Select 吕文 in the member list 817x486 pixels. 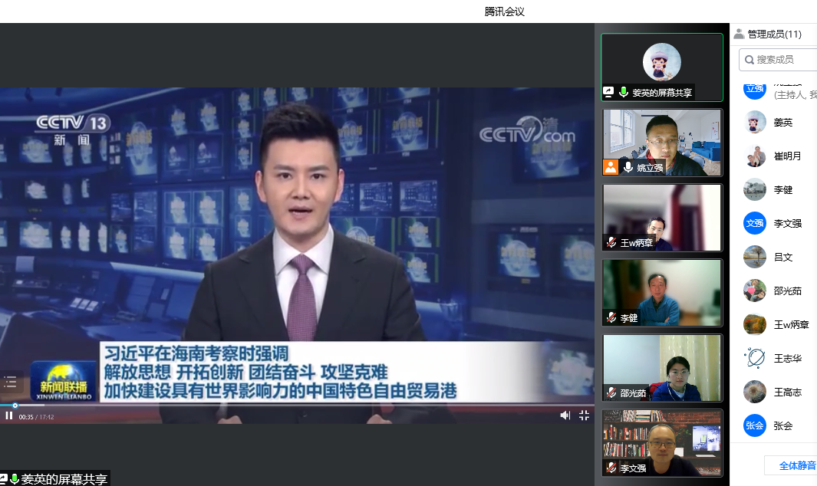coord(782,257)
